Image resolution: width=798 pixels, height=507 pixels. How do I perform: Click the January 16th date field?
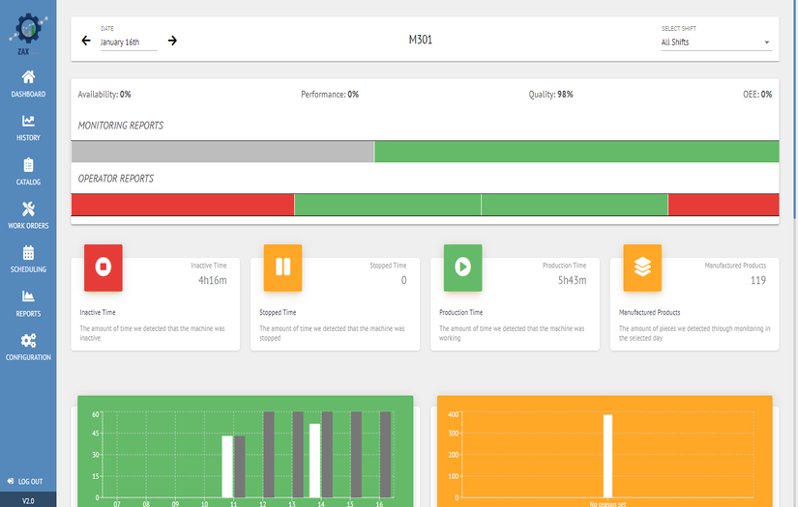tap(127, 42)
